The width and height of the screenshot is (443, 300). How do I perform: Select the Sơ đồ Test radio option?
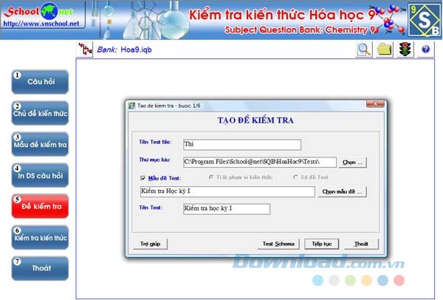tap(295, 177)
